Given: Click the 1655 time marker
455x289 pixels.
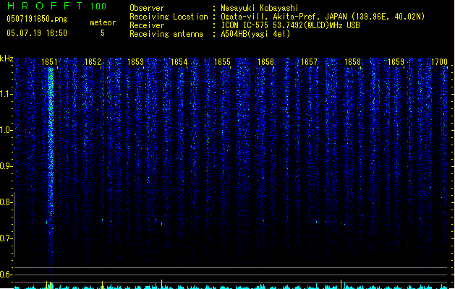Looking at the screenshot, I should click(222, 62).
